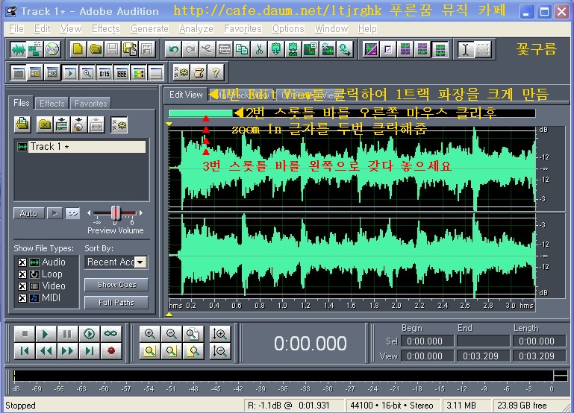This screenshot has height=413, width=574.
Task: Click the Play Looped infinity button
Action: click(110, 334)
